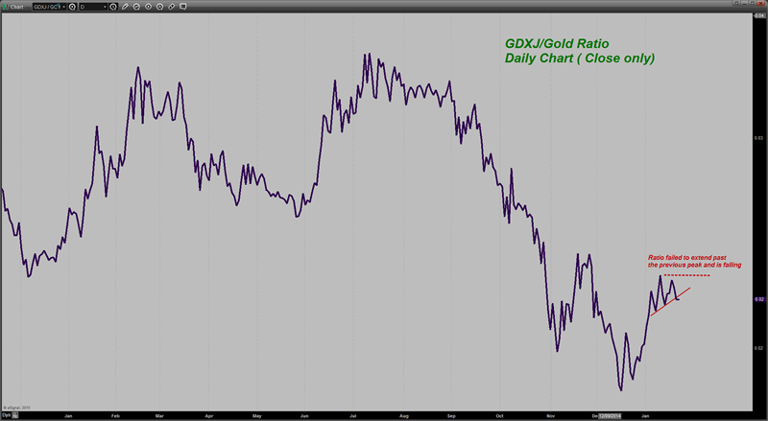Open the D interval dropdown arrow

pos(105,7)
